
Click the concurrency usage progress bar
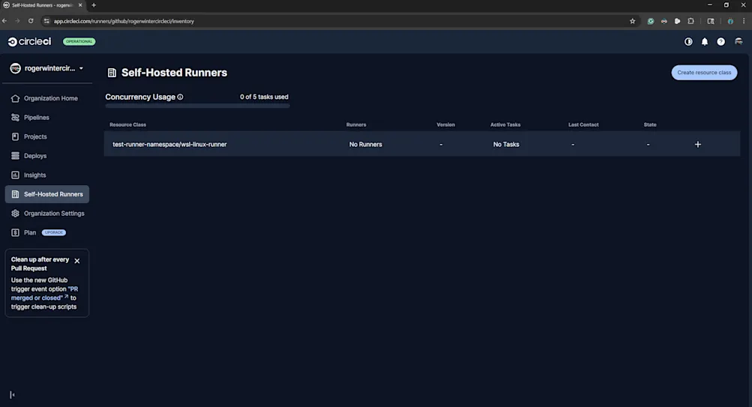198,106
